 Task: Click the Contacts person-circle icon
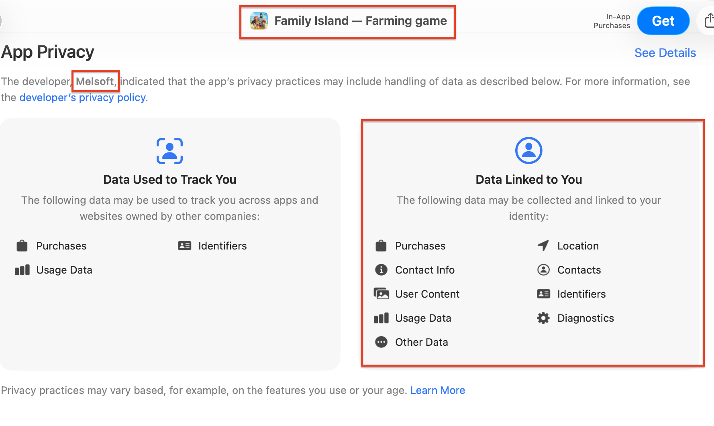tap(543, 270)
